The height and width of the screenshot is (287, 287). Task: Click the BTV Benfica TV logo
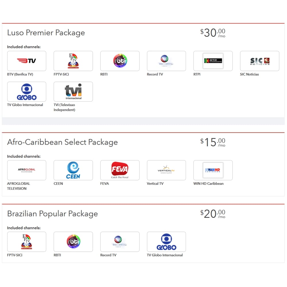point(27,61)
